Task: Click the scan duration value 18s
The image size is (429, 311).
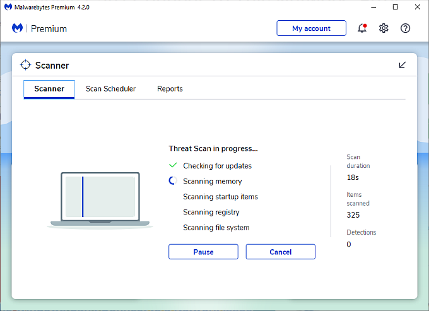Action: (x=353, y=177)
